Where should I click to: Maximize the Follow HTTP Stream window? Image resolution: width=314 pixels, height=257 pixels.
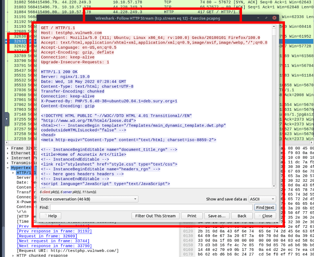click(266, 18)
